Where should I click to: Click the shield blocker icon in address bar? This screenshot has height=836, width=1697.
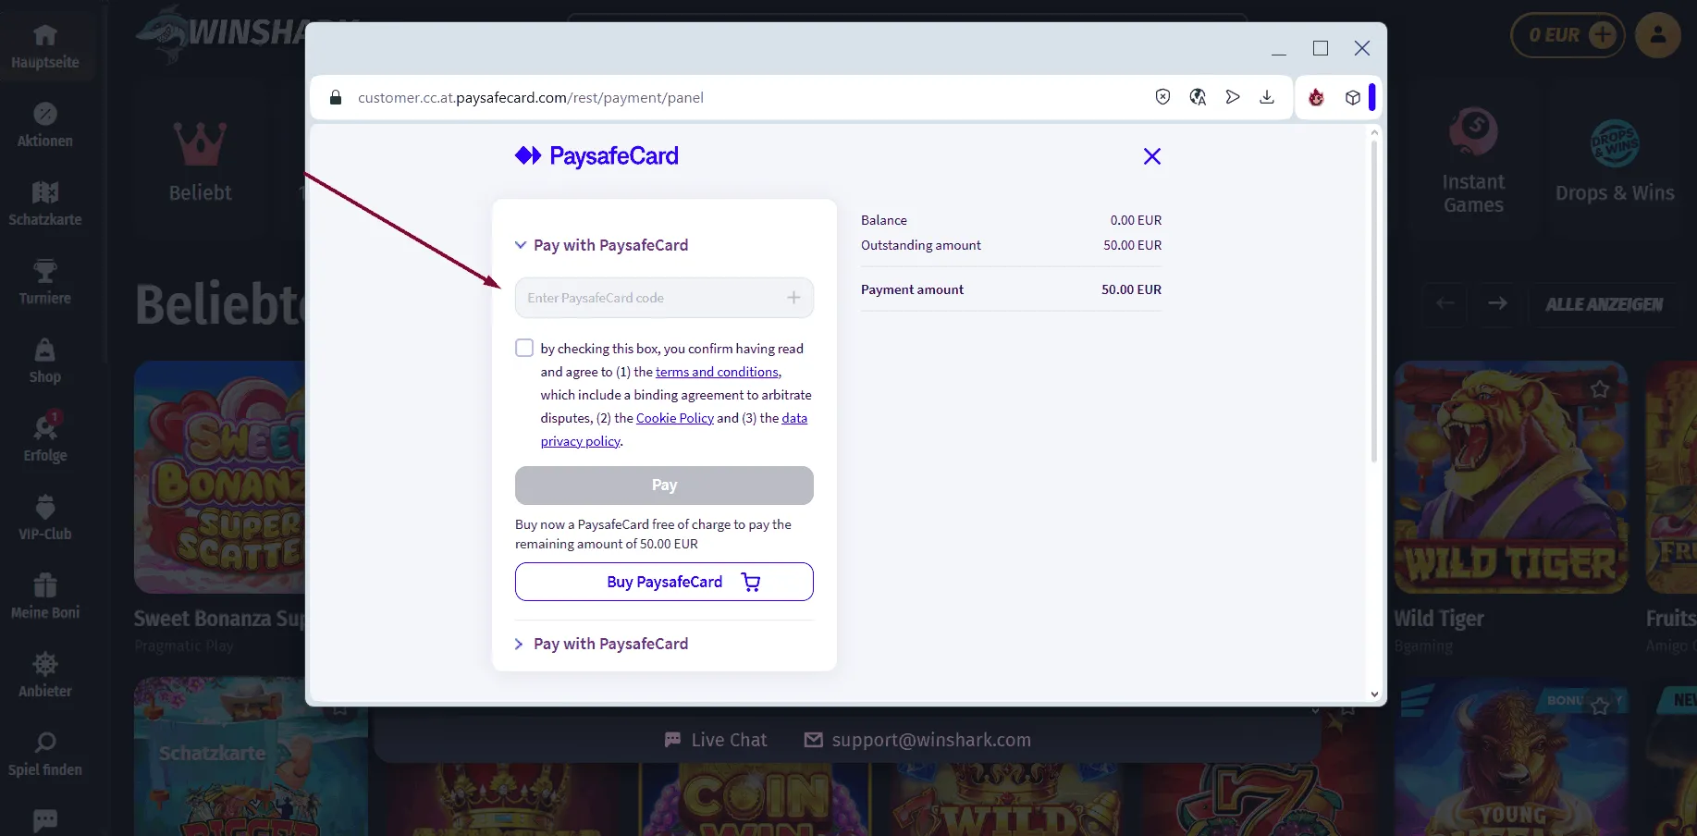1162,97
